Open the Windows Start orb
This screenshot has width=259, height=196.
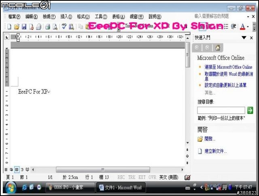click(11, 187)
